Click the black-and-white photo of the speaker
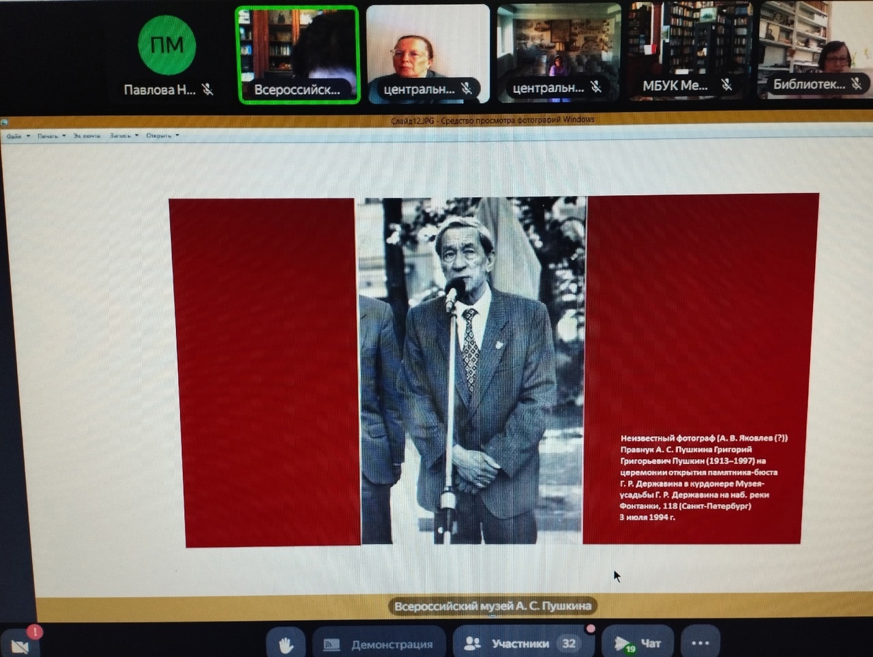Image resolution: width=873 pixels, height=657 pixels. tap(472, 370)
